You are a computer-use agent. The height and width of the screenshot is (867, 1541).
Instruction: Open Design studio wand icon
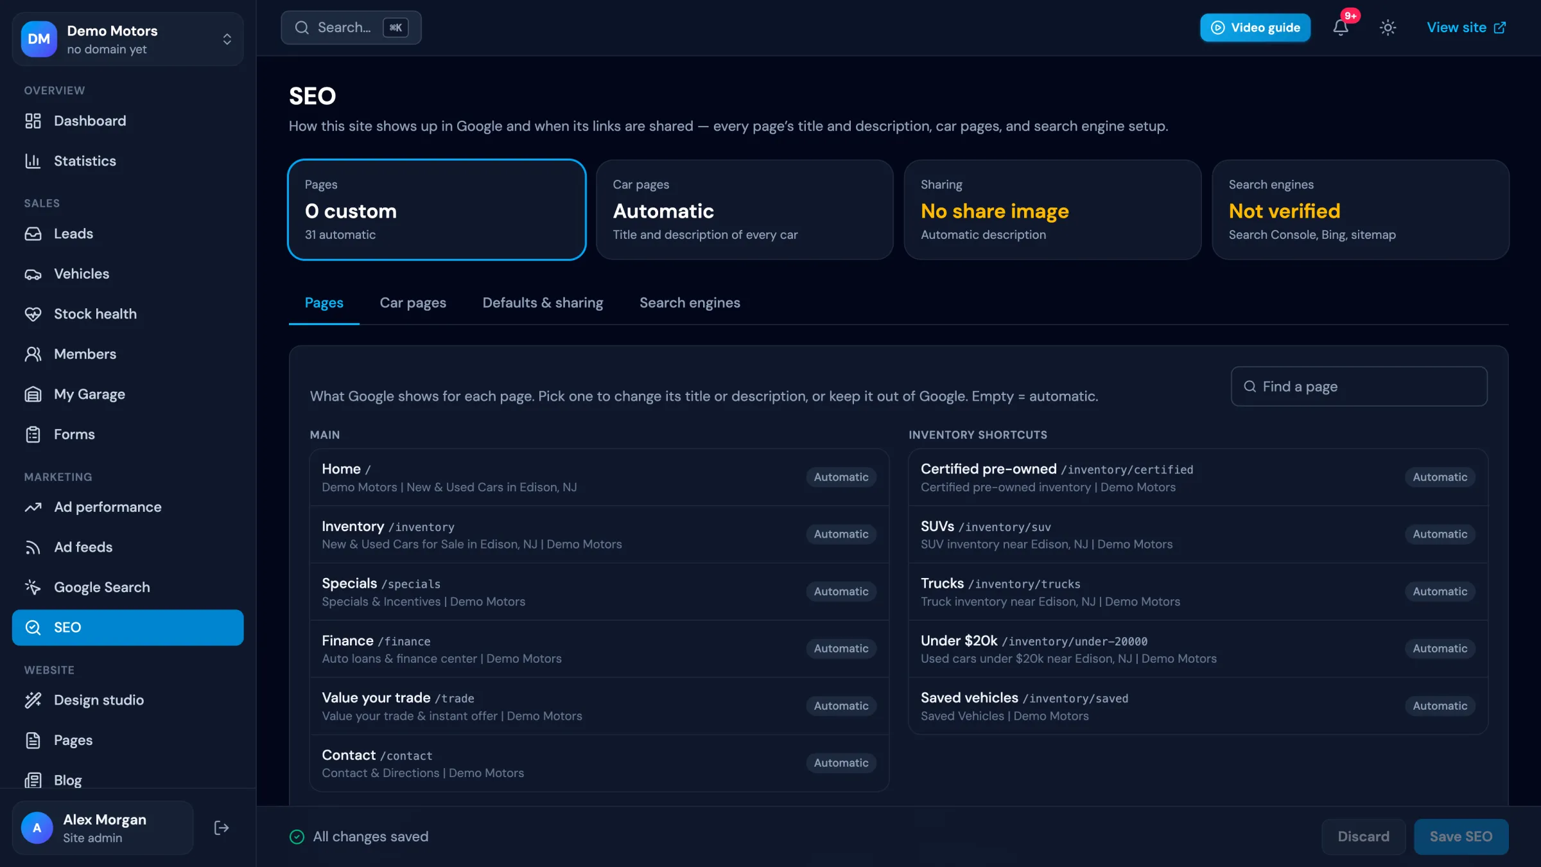tap(33, 700)
